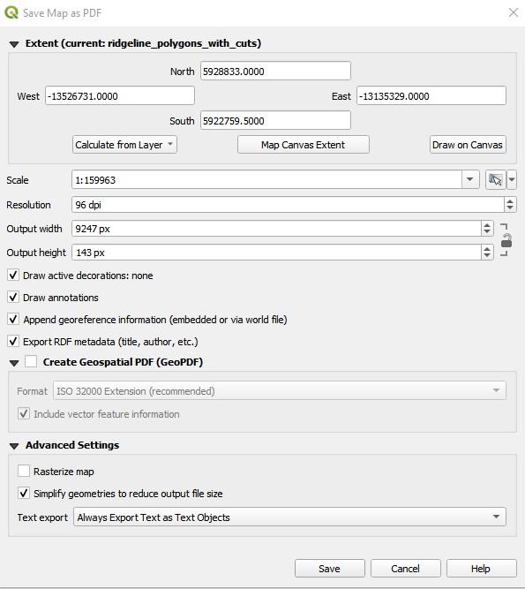Check the Rasterize map option
The width and height of the screenshot is (525, 589).
click(24, 471)
